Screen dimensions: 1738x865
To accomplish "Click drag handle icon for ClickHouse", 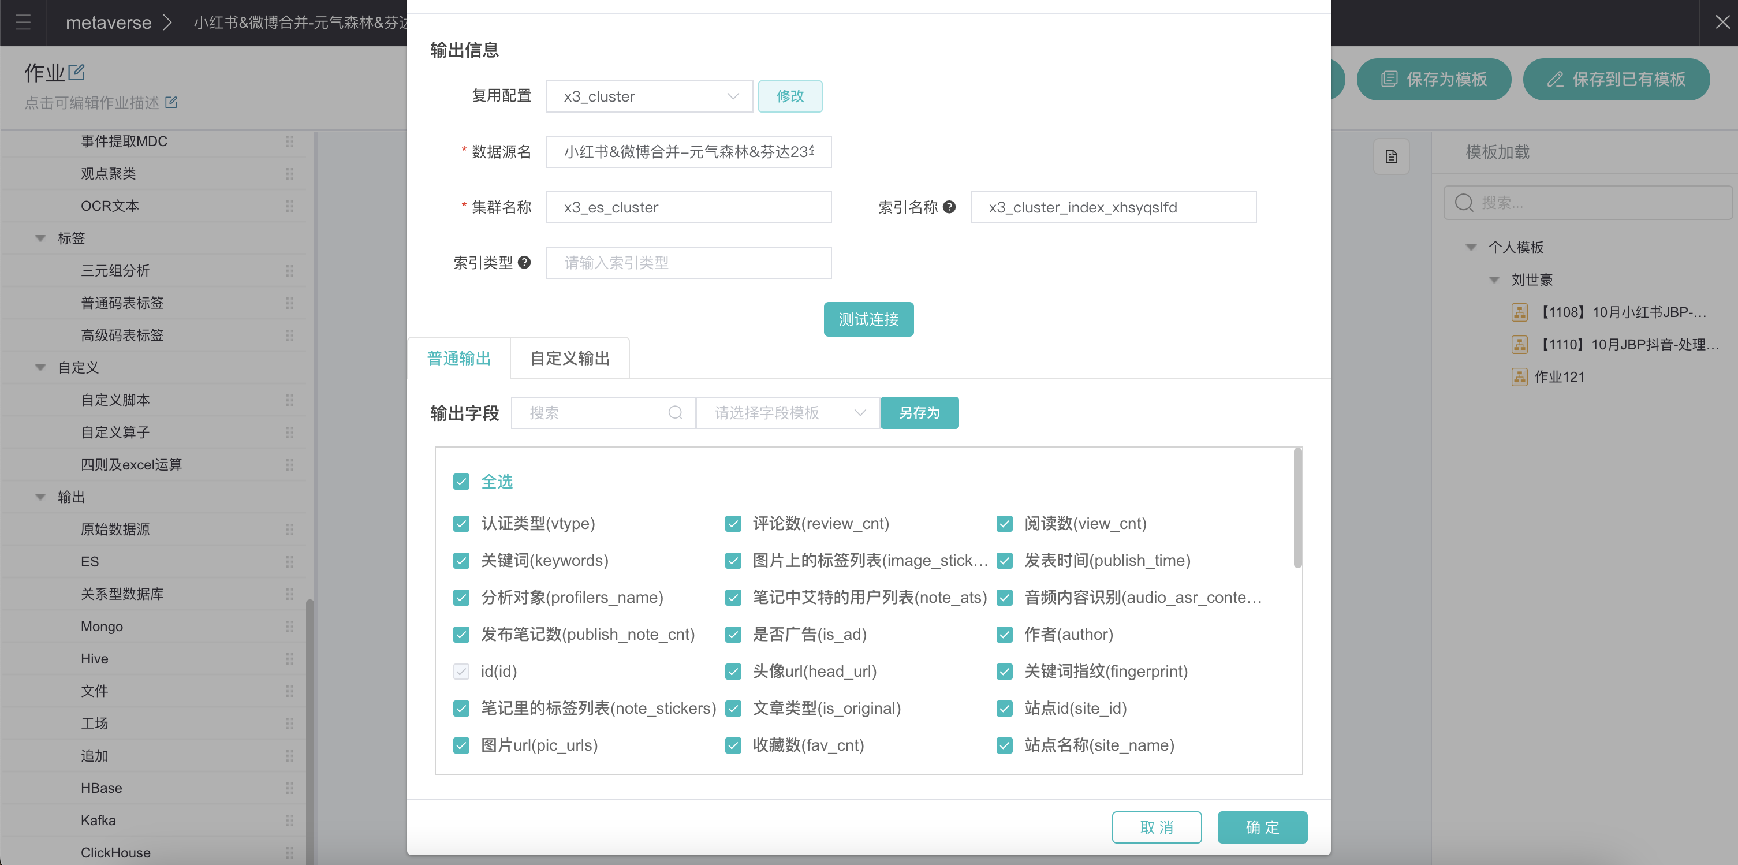I will [x=289, y=853].
